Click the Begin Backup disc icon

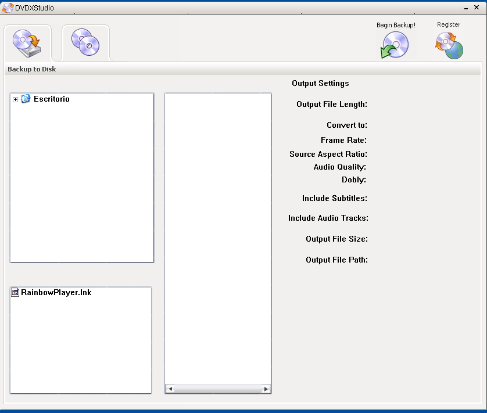[x=395, y=45]
